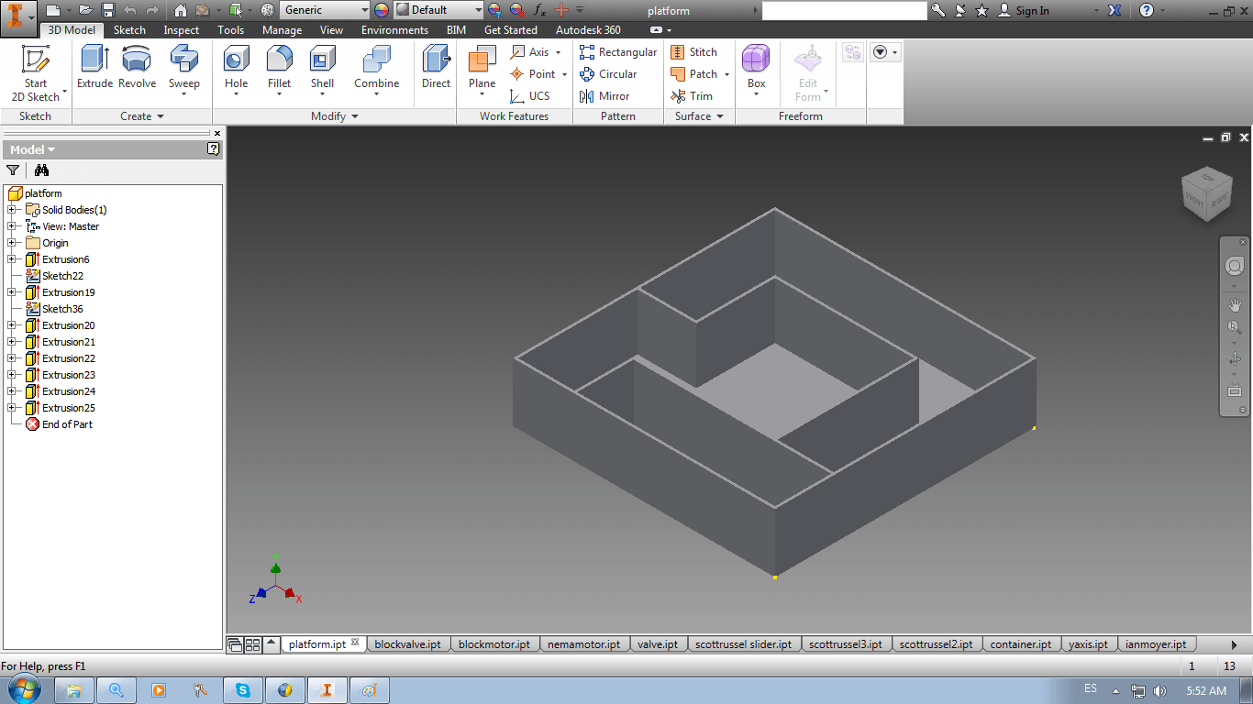Click the Save icon in quick access toolbar
Viewport: 1253px width, 704px height.
[108, 10]
